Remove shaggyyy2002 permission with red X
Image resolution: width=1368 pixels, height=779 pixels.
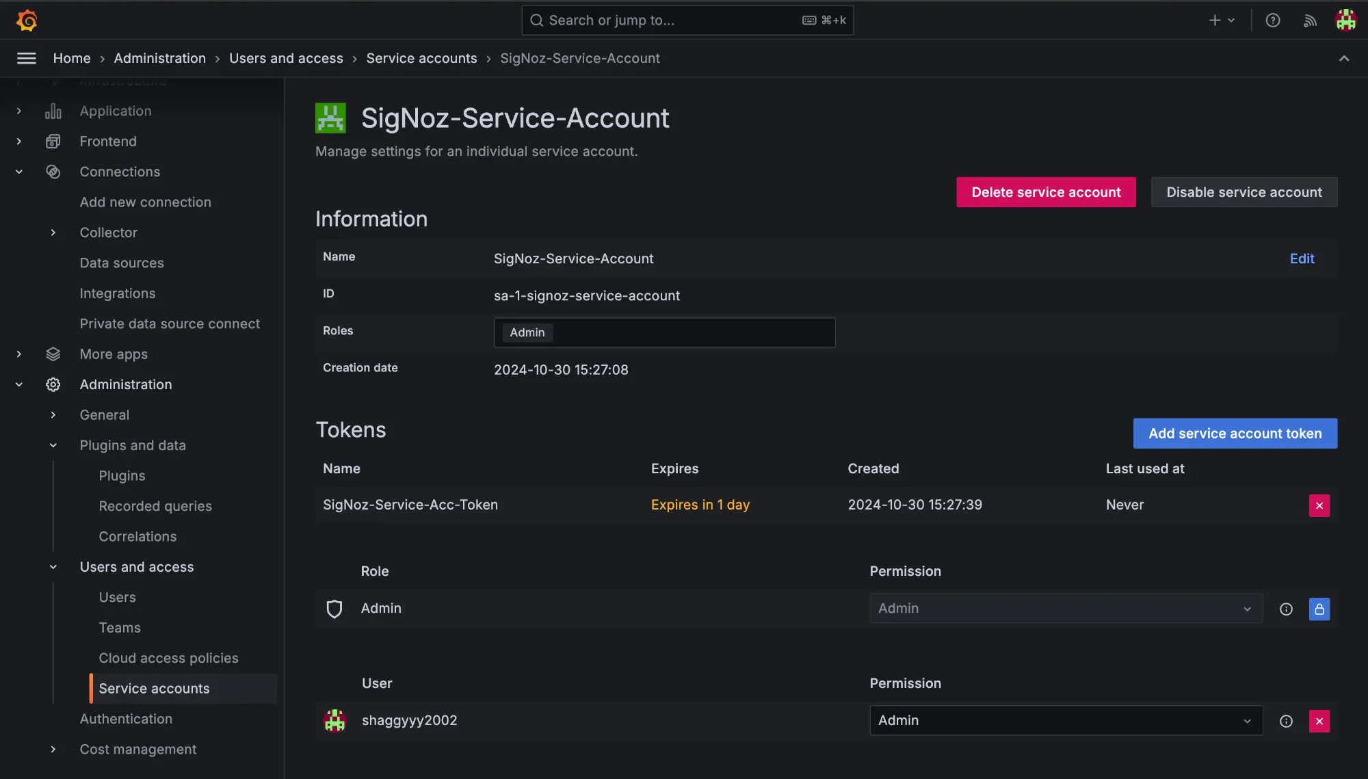pos(1319,721)
